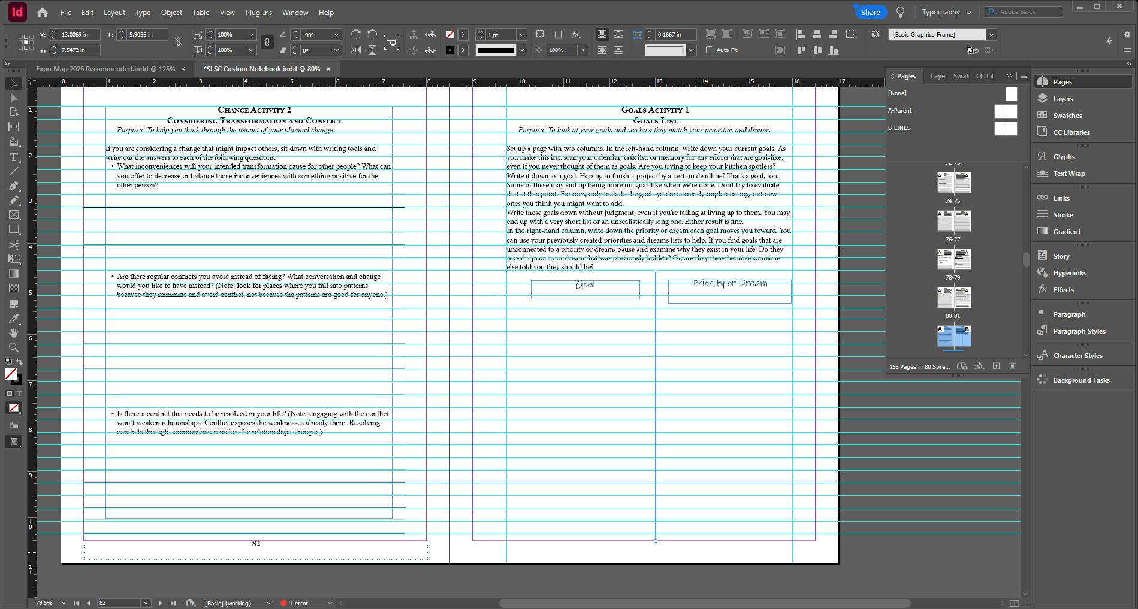Open the Paragraph Styles panel
Viewport: 1138px width, 609px height.
pos(1079,331)
